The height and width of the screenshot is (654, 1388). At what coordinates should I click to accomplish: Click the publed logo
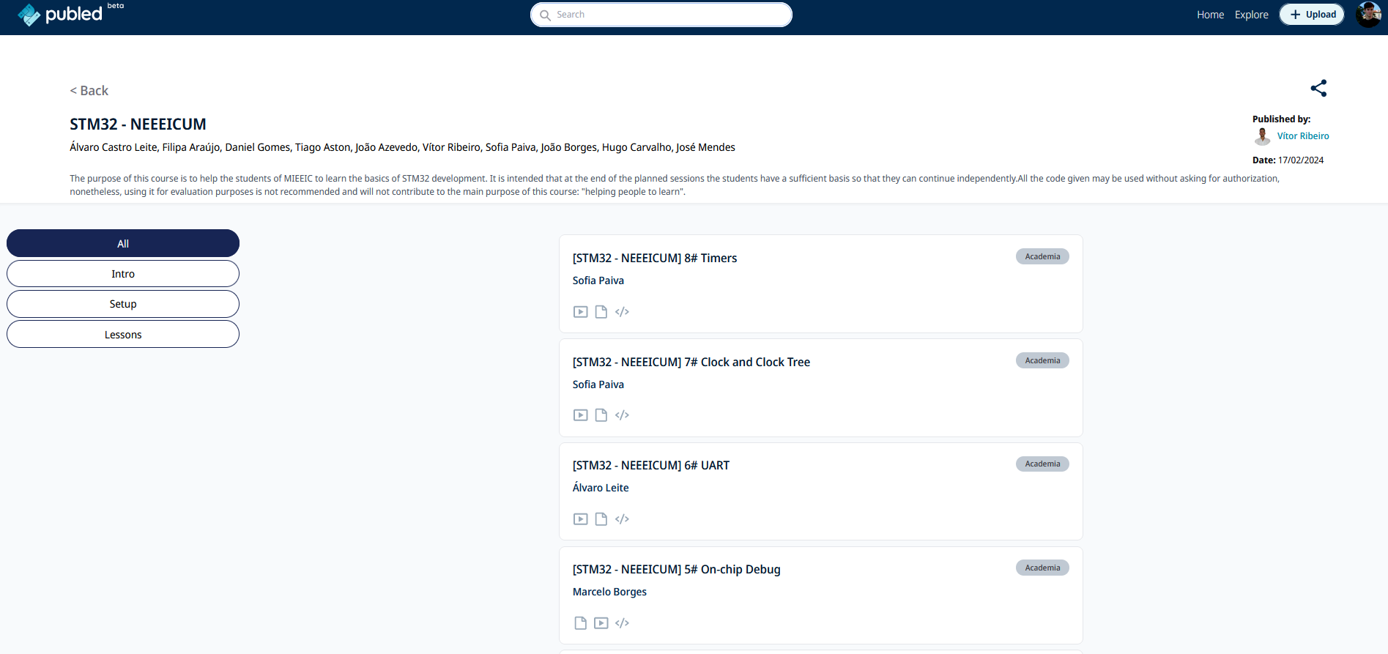61,15
